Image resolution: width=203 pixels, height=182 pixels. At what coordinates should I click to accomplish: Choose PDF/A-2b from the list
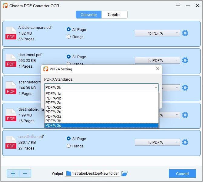tap(101, 107)
